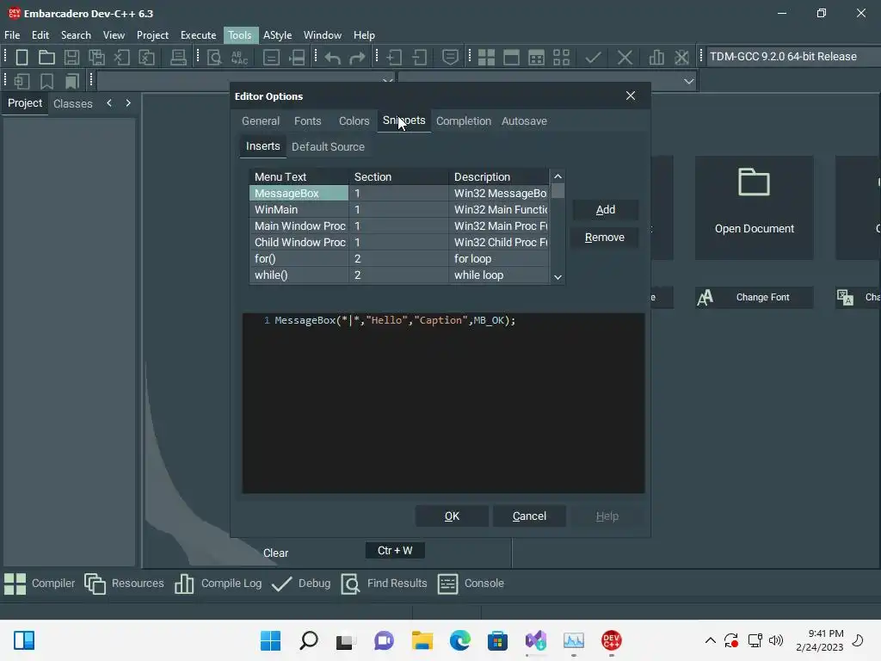Click the Remove snippet button

pos(605,238)
